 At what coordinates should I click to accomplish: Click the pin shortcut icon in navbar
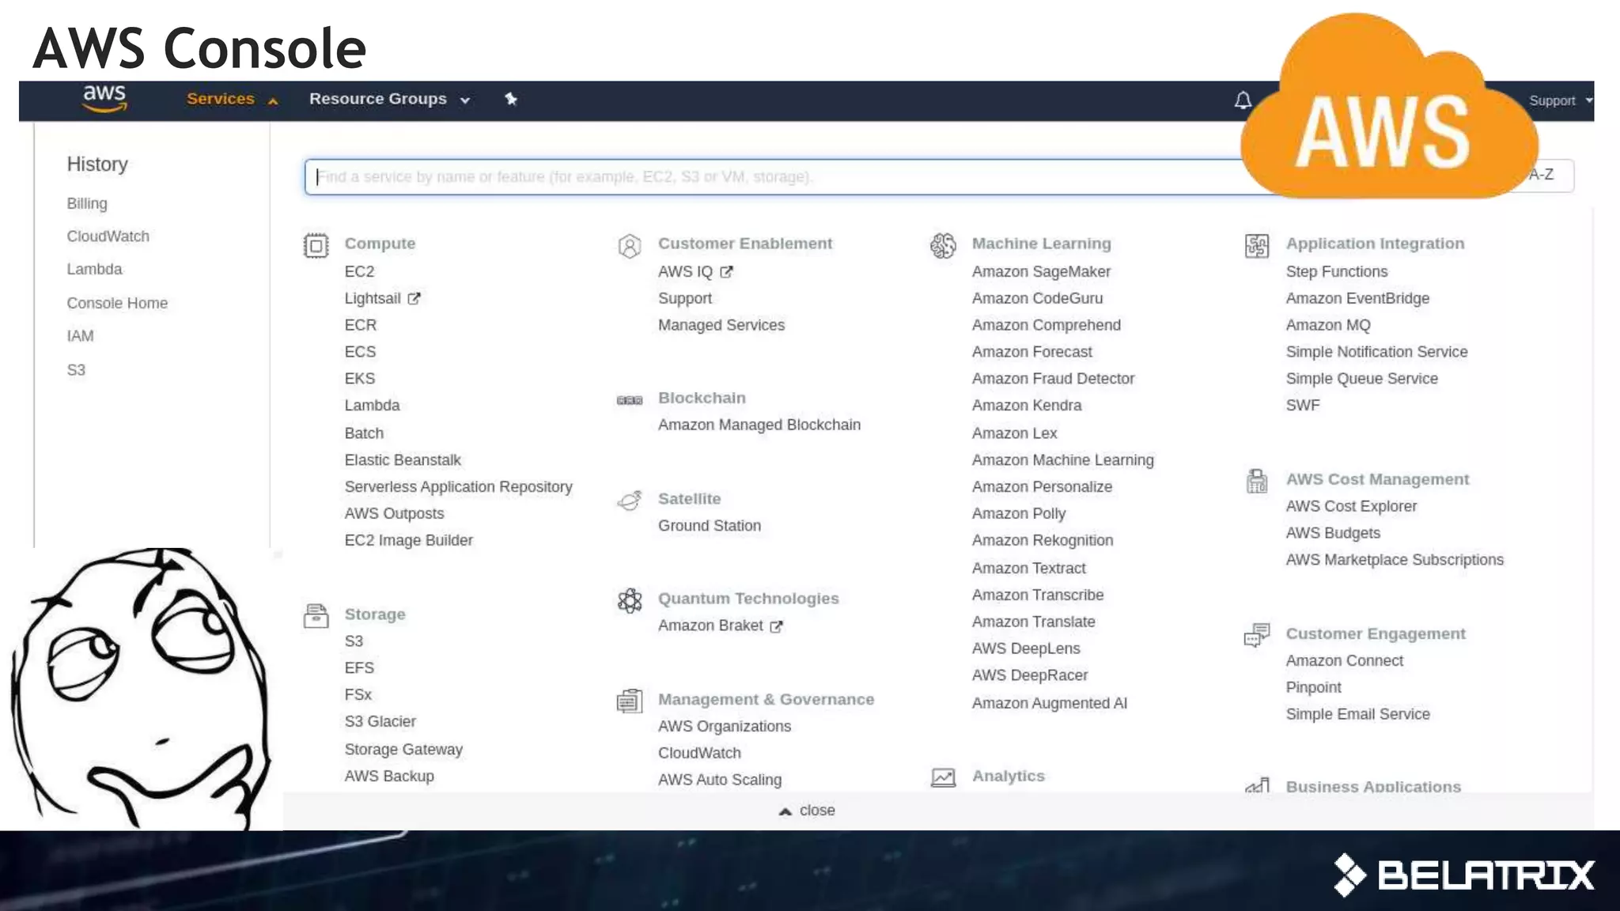tap(511, 99)
